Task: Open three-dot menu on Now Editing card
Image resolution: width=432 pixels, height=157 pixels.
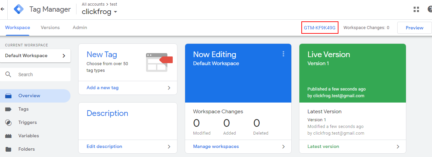Action: pyautogui.click(x=283, y=54)
